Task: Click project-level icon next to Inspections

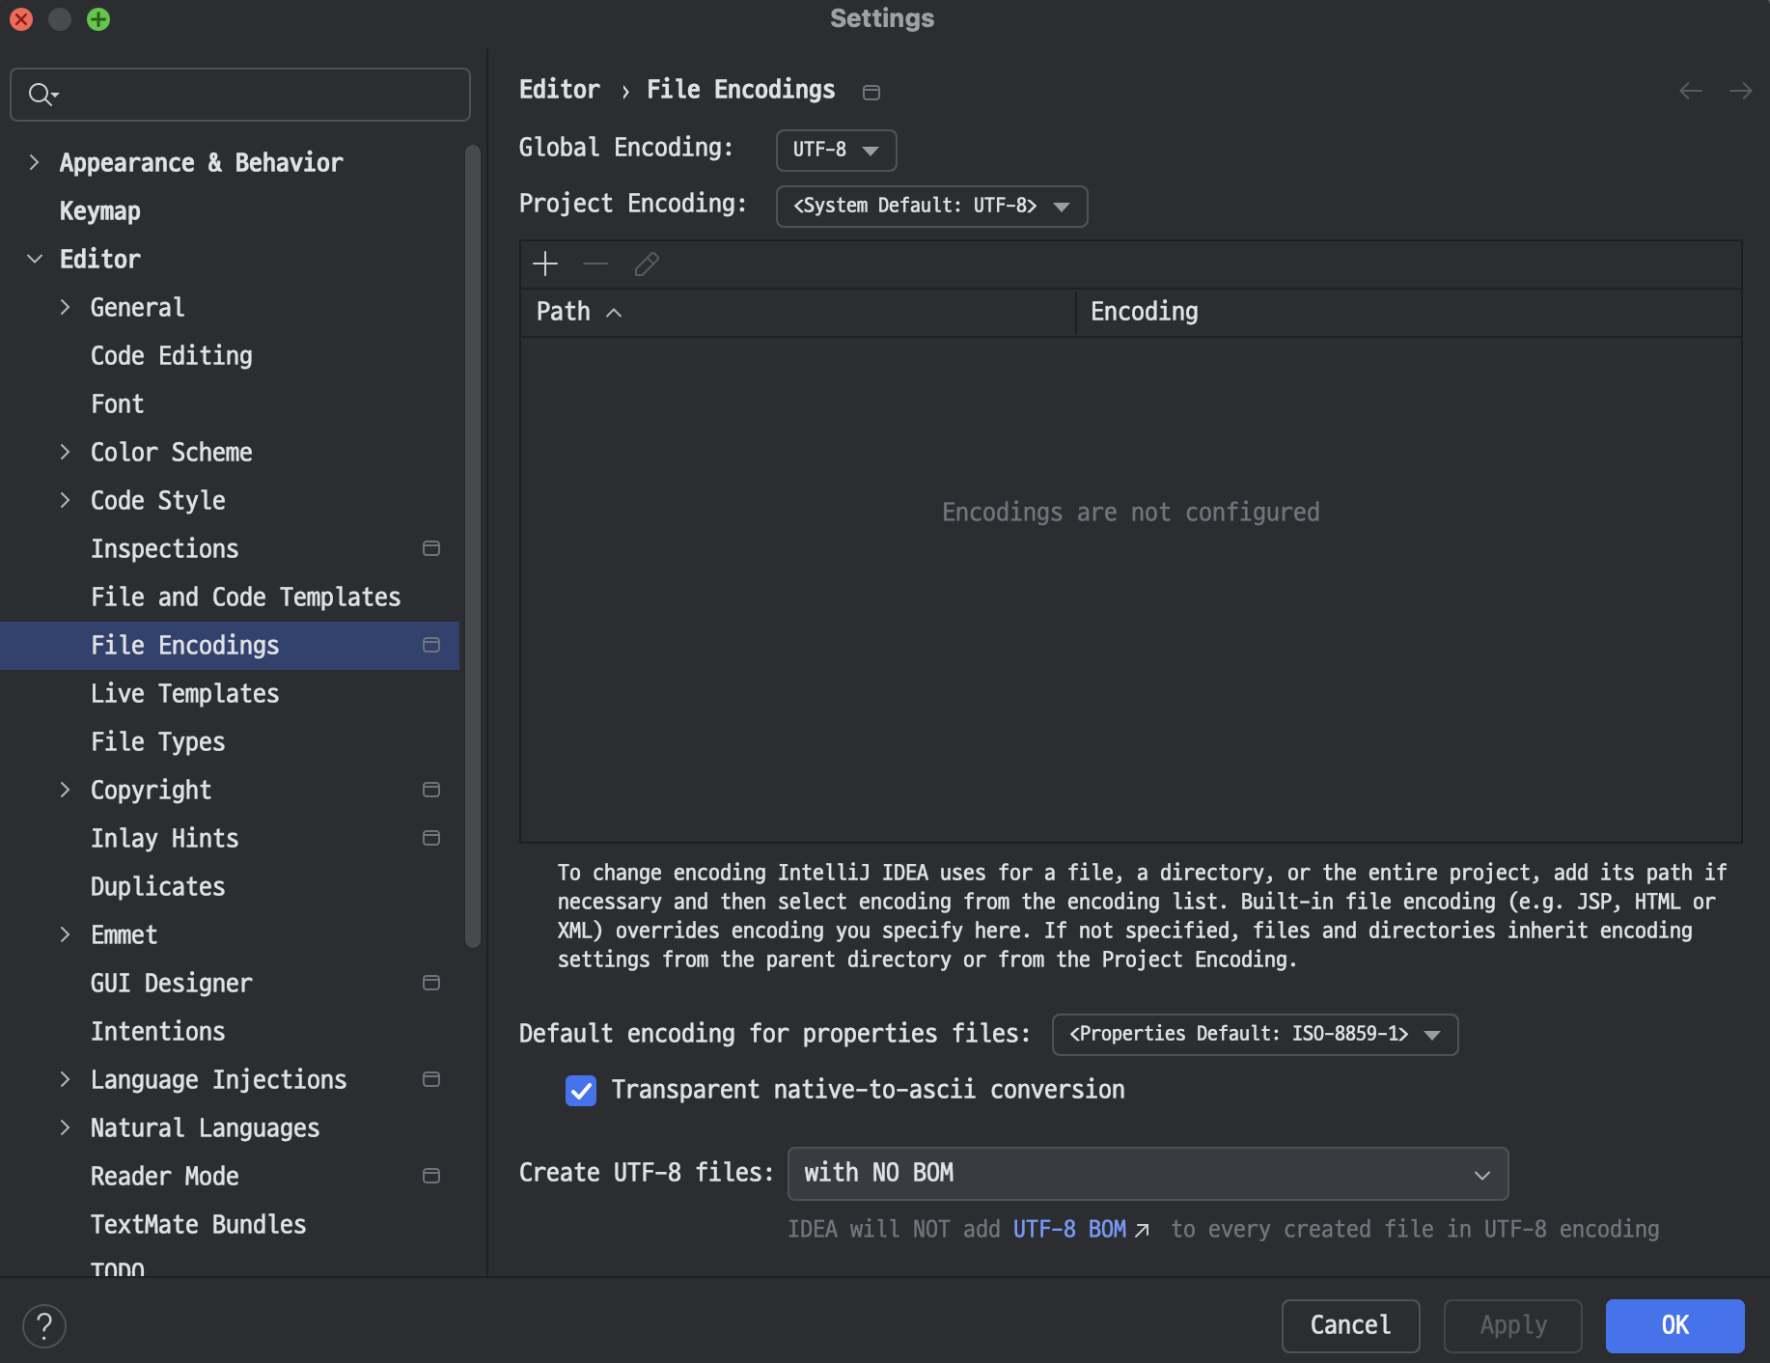Action: [x=431, y=548]
